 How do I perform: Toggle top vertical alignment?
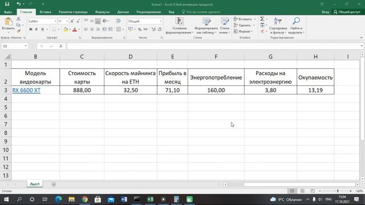(86, 21)
